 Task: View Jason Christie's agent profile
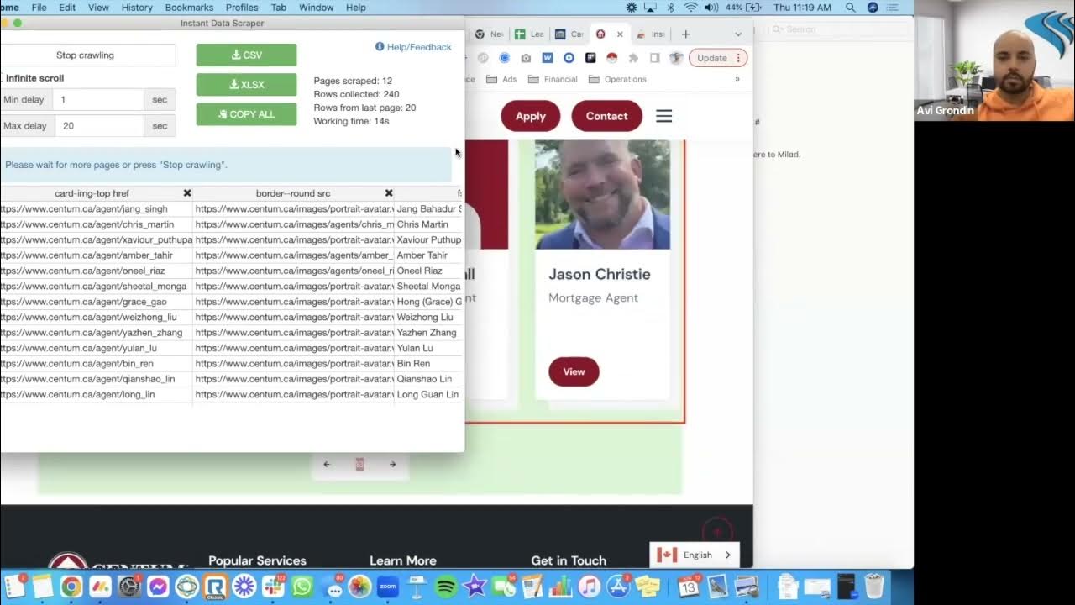point(574,371)
